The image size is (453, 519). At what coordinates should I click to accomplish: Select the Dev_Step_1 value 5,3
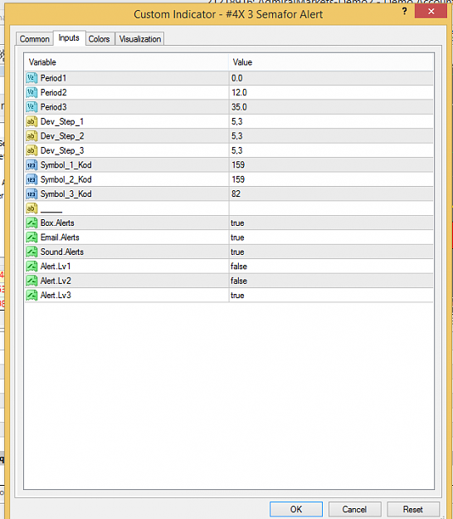[236, 121]
